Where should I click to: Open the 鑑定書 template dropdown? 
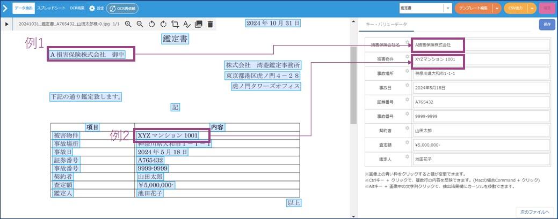(447, 9)
